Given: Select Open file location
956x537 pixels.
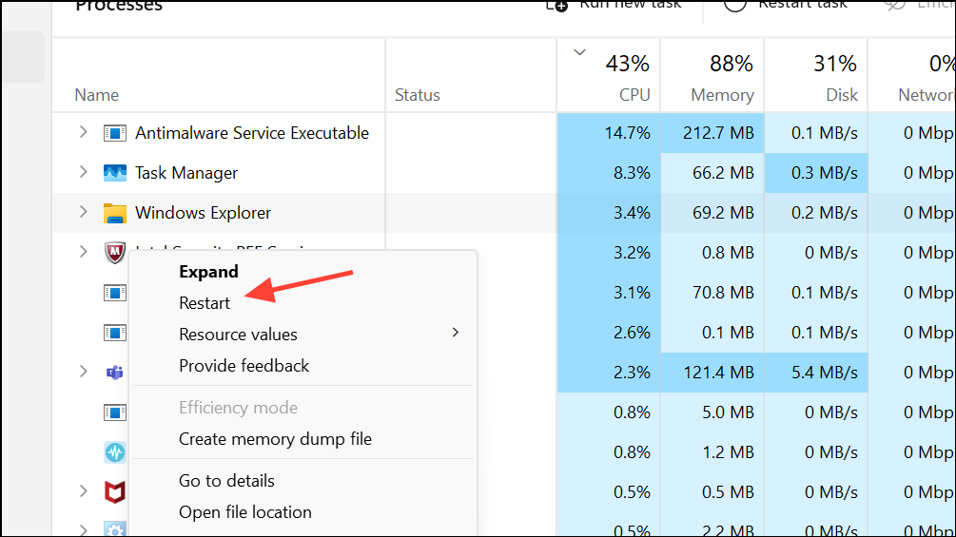Looking at the screenshot, I should [x=245, y=512].
